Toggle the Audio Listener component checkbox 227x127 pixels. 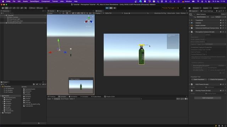coord(194,25)
